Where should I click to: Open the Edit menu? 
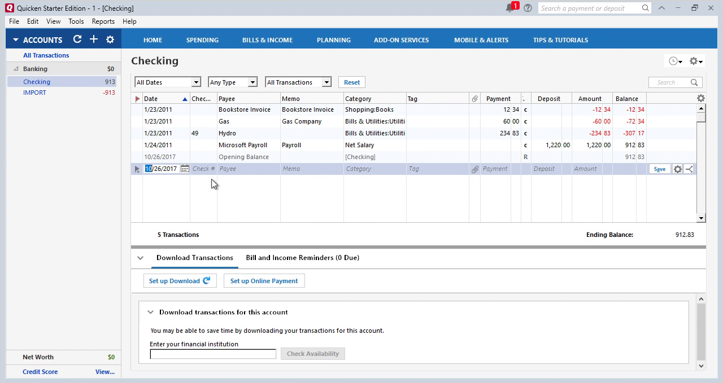tap(33, 21)
